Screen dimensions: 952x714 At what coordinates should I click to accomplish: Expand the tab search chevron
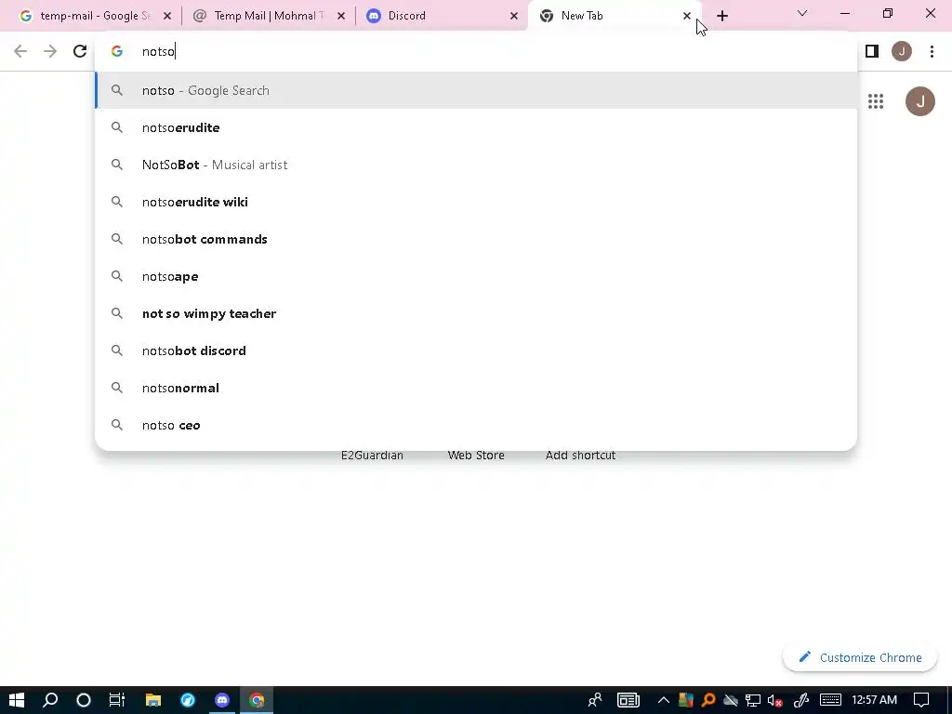[x=802, y=13]
